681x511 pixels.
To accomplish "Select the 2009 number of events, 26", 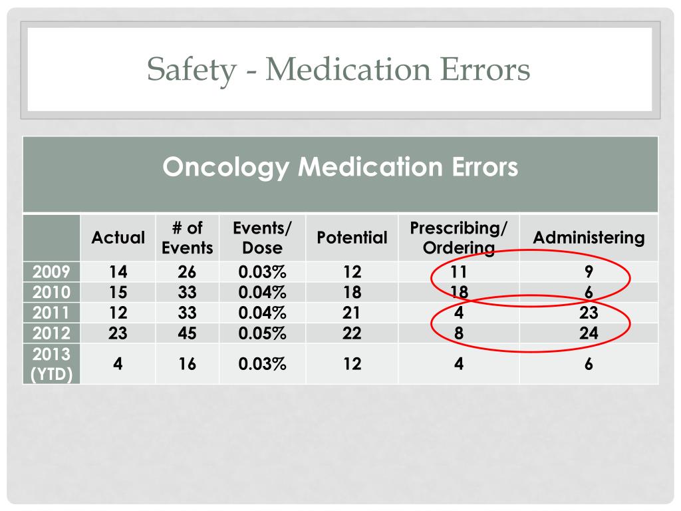I will [187, 271].
